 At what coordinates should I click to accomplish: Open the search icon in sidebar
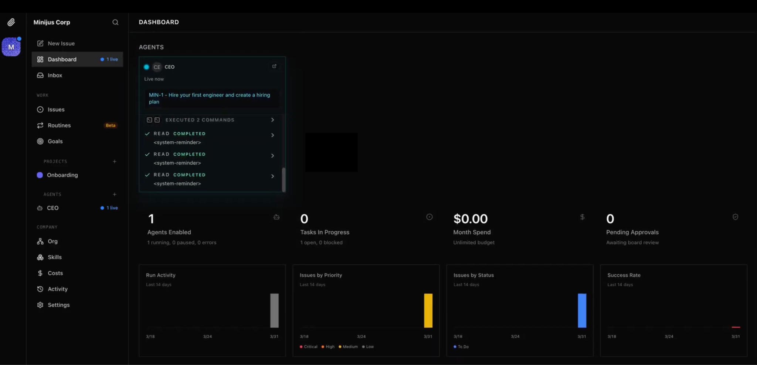(115, 22)
